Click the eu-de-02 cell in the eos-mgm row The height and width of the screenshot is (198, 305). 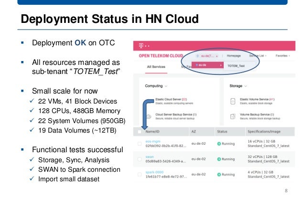[x=198, y=144]
